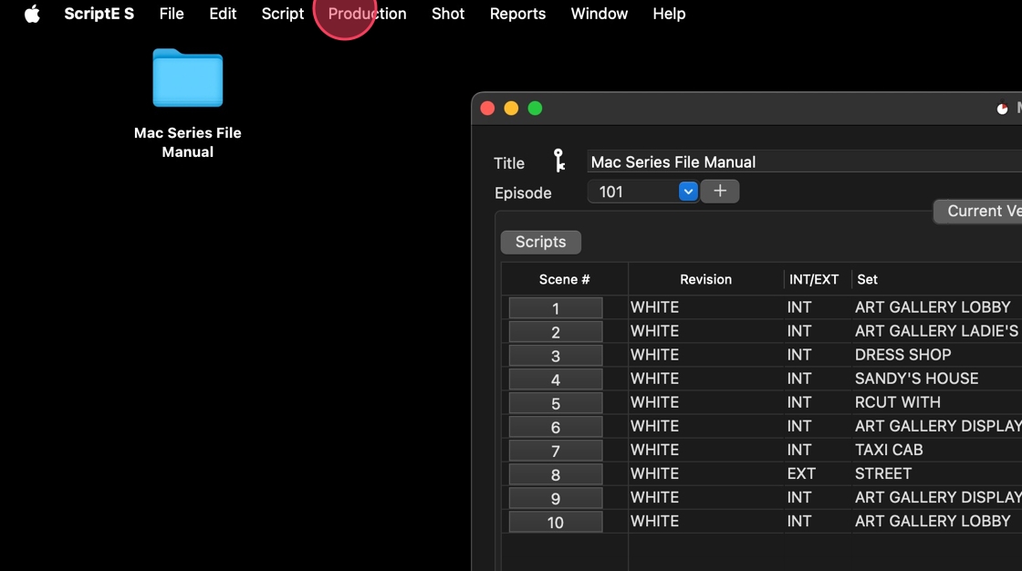Select the SANDY'S HOUSE set cell
The image size is (1022, 571).
(916, 379)
